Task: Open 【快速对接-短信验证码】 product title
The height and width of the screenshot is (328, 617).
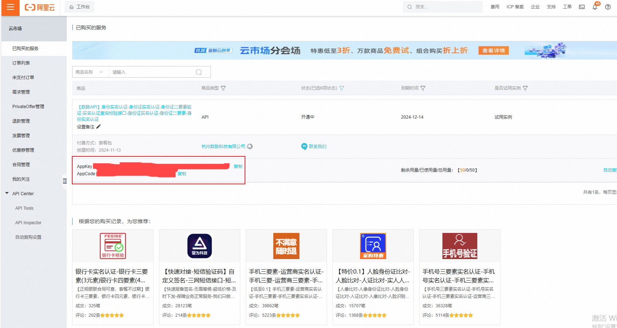Action: pyautogui.click(x=199, y=276)
